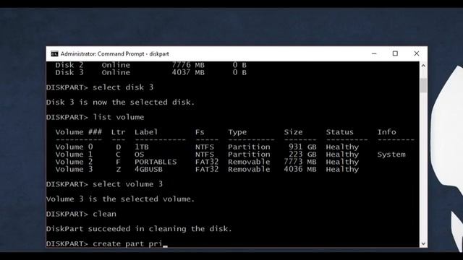Click the window title 'Administrator: Command Prompt - diskpart'
Viewport: 463px width, 260px height.
click(x=114, y=54)
